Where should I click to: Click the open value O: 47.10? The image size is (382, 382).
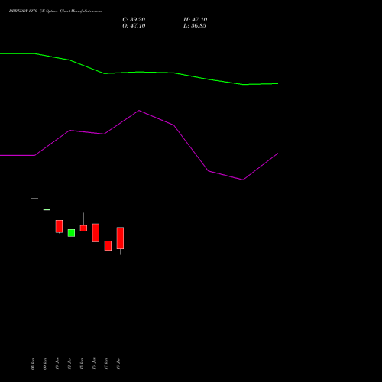[x=134, y=26]
